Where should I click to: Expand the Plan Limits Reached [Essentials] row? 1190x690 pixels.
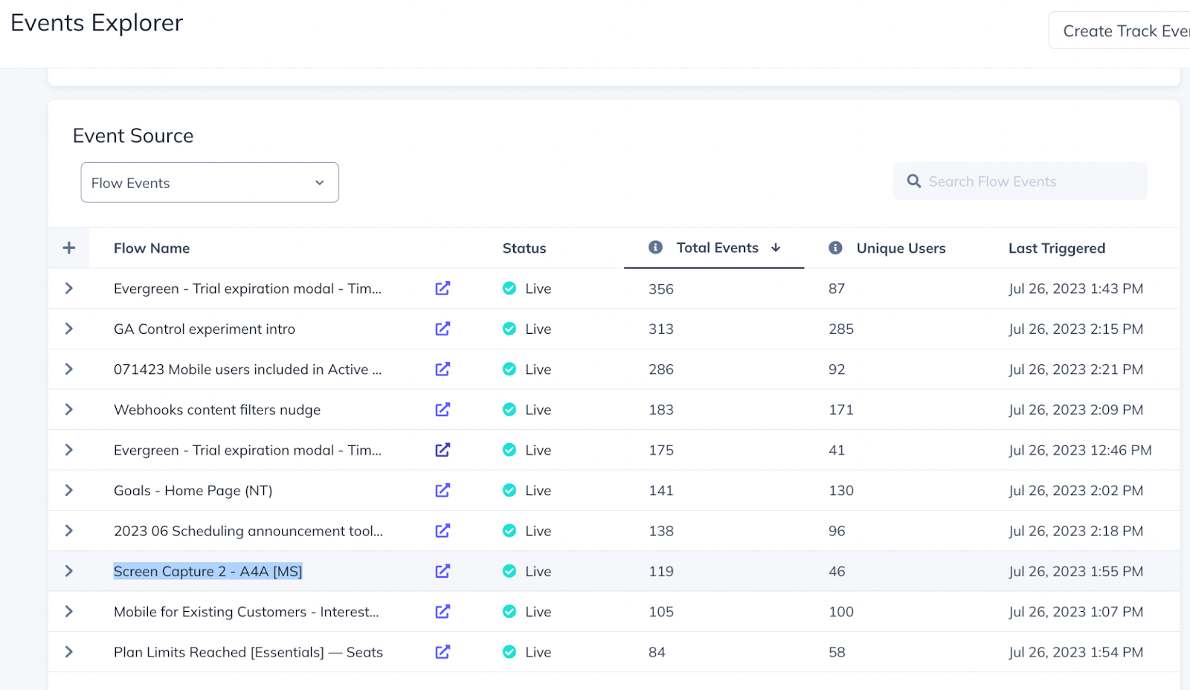coord(69,652)
